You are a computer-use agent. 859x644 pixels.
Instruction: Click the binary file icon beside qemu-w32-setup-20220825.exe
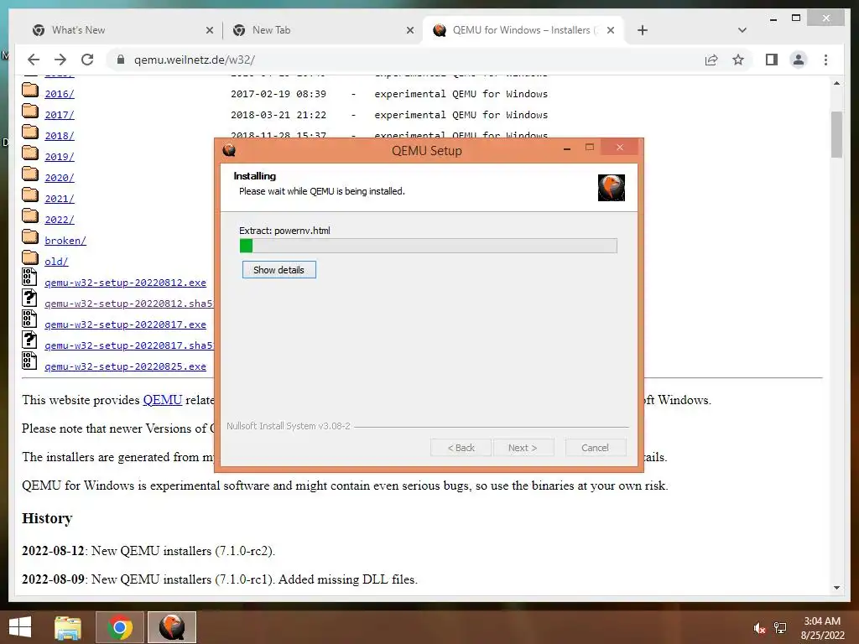[x=29, y=361]
